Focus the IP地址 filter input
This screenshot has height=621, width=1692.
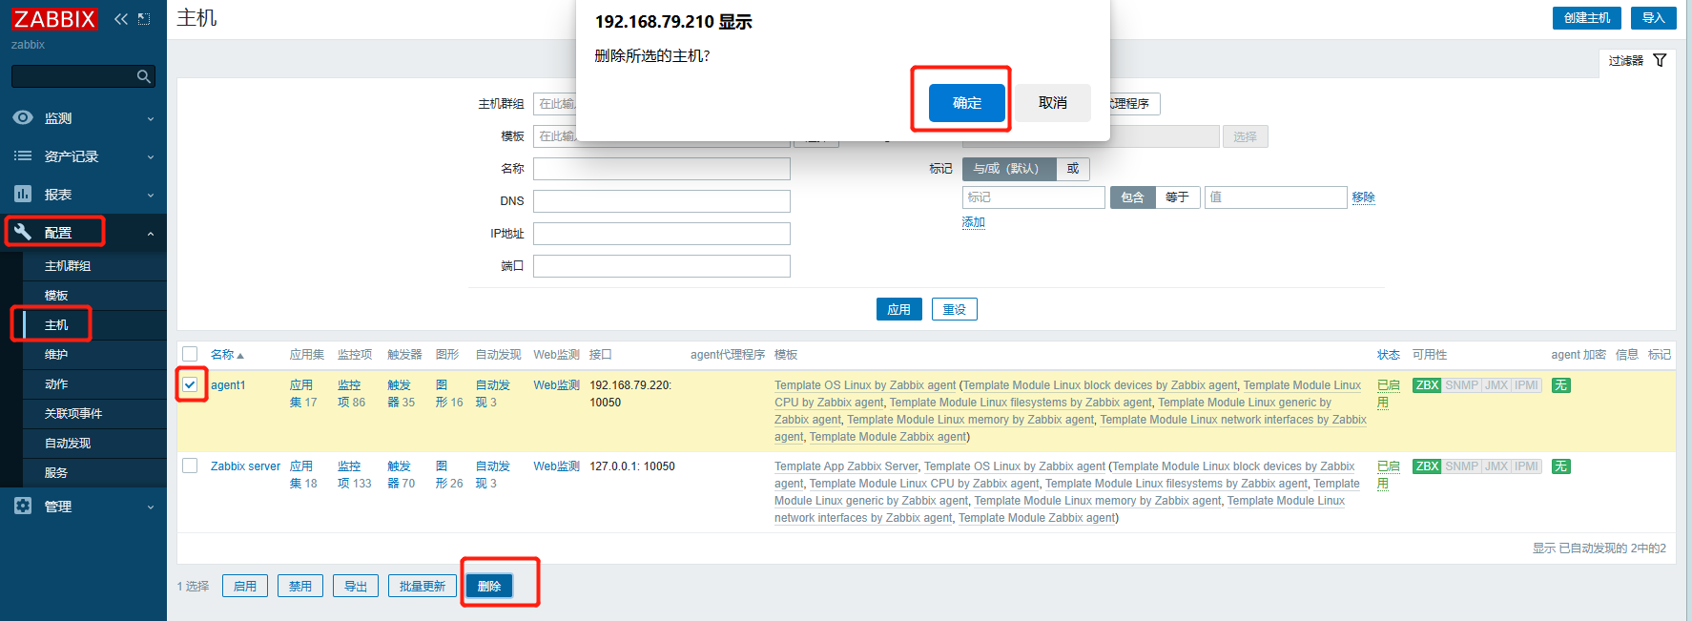tap(662, 234)
